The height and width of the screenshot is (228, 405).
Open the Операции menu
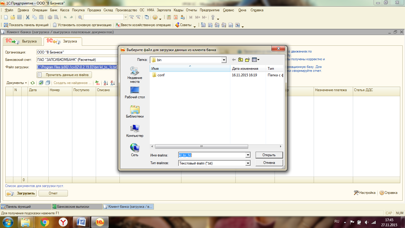(40, 10)
